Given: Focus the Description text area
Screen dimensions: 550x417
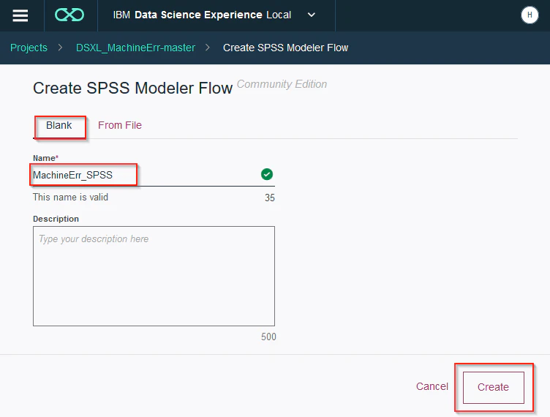Looking at the screenshot, I should (x=154, y=276).
